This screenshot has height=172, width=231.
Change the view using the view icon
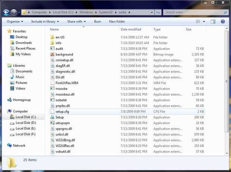pyautogui.click(x=198, y=22)
